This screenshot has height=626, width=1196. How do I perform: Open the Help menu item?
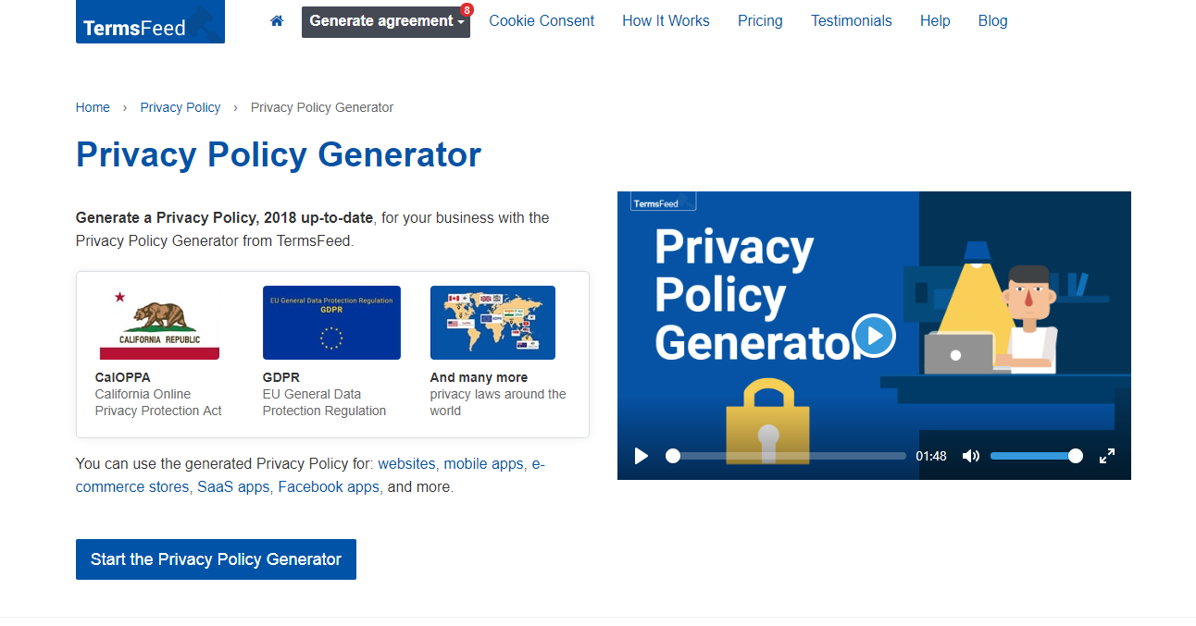pyautogui.click(x=935, y=20)
